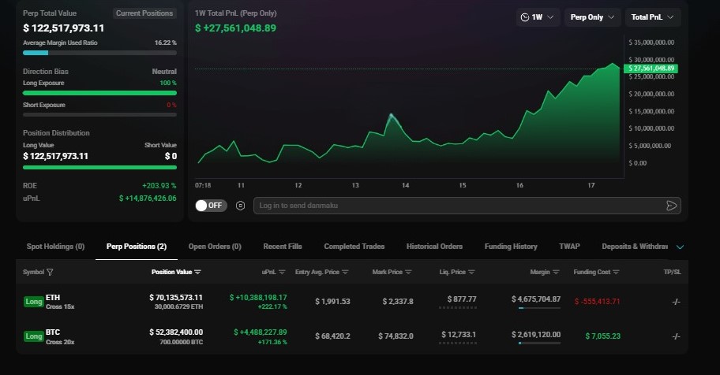Sort by Margin column icon
This screenshot has height=375, width=720.
coord(556,273)
